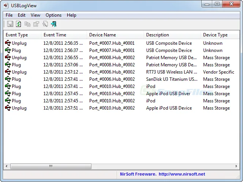This screenshot has width=243, height=182.
Task: Select the Port_#0007.Hub_#0001 cell at 2:56:35
Action: [x=112, y=43]
